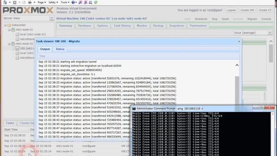277x156 pixels.
Task: Collapse the Datacenter tree node
Action: click(5, 25)
